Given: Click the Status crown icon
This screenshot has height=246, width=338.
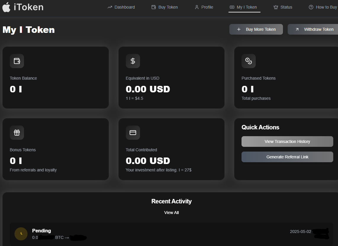Looking at the screenshot, I should point(276,7).
